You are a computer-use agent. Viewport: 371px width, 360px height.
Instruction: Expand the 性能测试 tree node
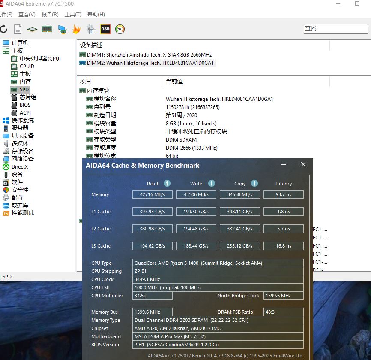coord(22,213)
